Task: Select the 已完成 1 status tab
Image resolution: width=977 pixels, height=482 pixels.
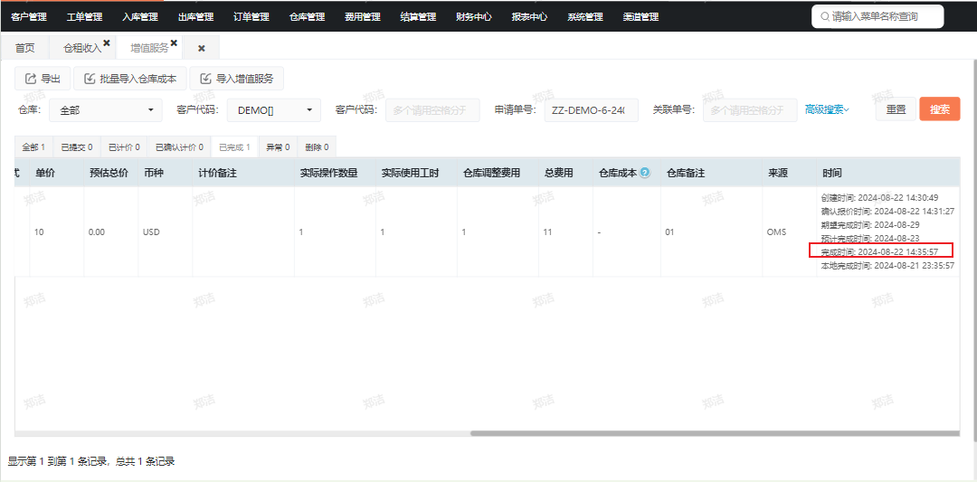Action: (x=235, y=147)
